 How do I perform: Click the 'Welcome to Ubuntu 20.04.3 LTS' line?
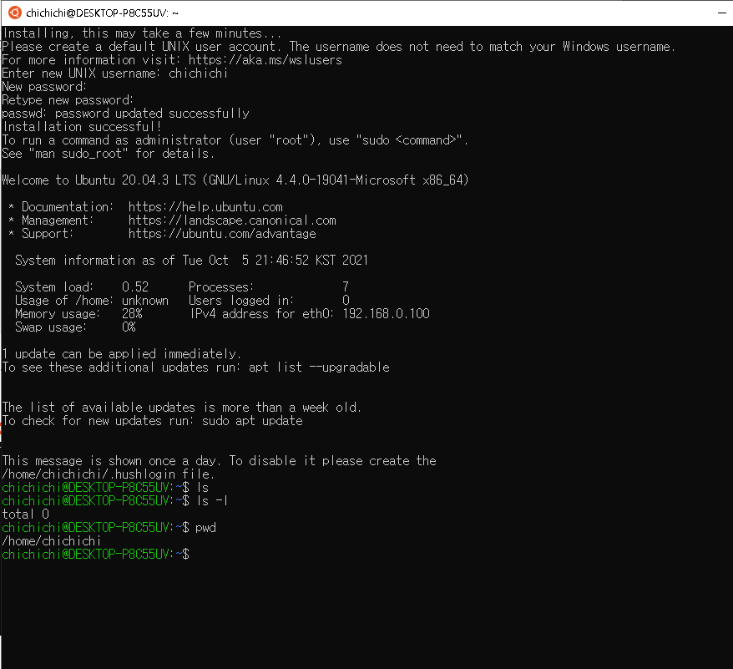pos(235,180)
